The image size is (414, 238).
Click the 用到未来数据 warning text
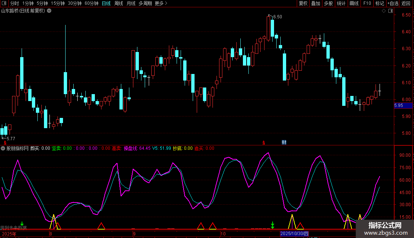(14, 227)
